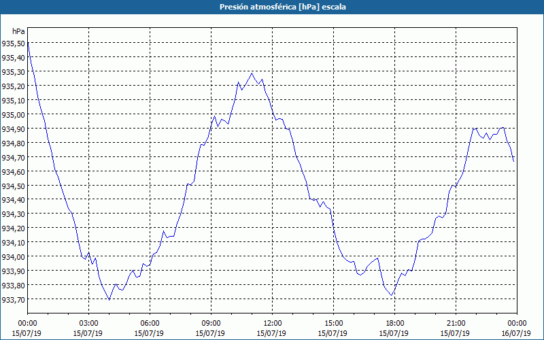Screen dimensions: 544x340
Task: Click the 935,10 y-axis label
Action: point(13,100)
